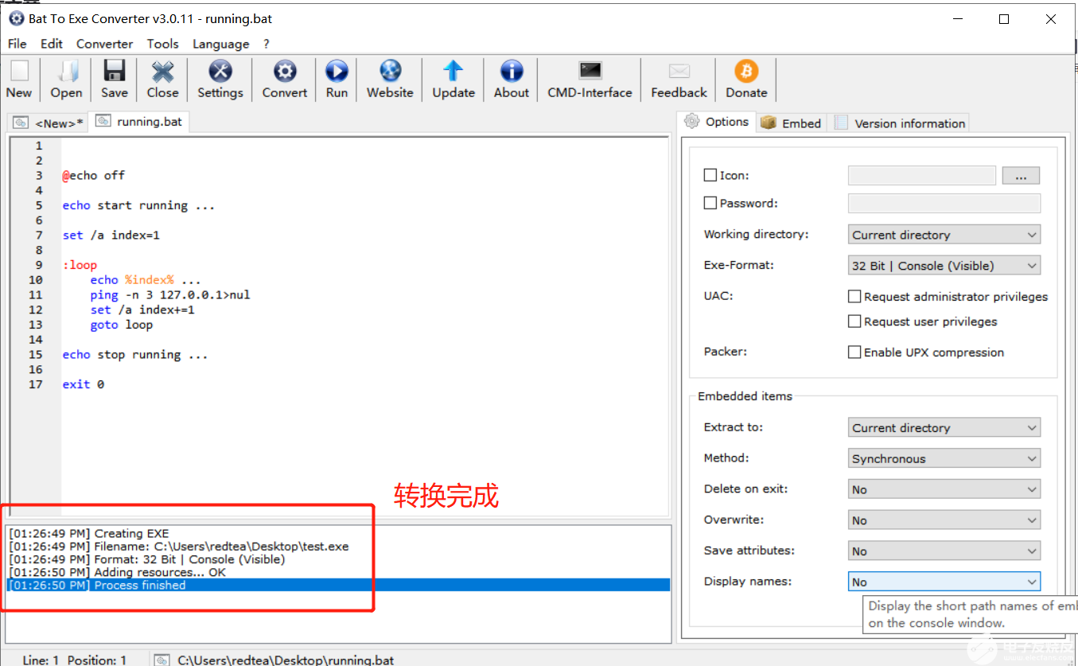
Task: Select the 'Creating EXE' log entry
Action: [x=339, y=533]
